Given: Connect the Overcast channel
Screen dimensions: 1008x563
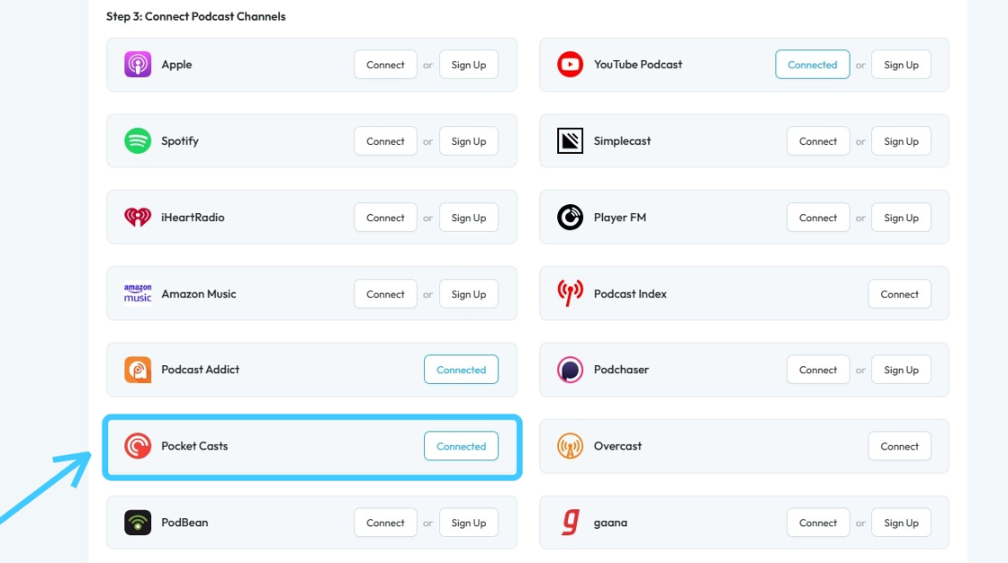Looking at the screenshot, I should click(x=899, y=446).
